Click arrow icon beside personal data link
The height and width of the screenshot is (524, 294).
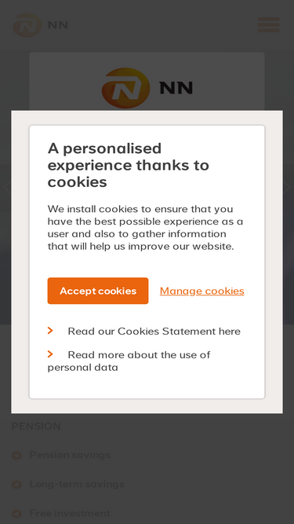[x=50, y=354]
